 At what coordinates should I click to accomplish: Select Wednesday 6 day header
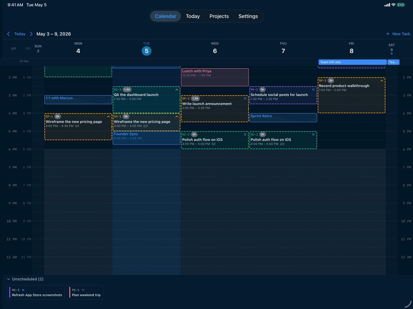[x=215, y=48]
